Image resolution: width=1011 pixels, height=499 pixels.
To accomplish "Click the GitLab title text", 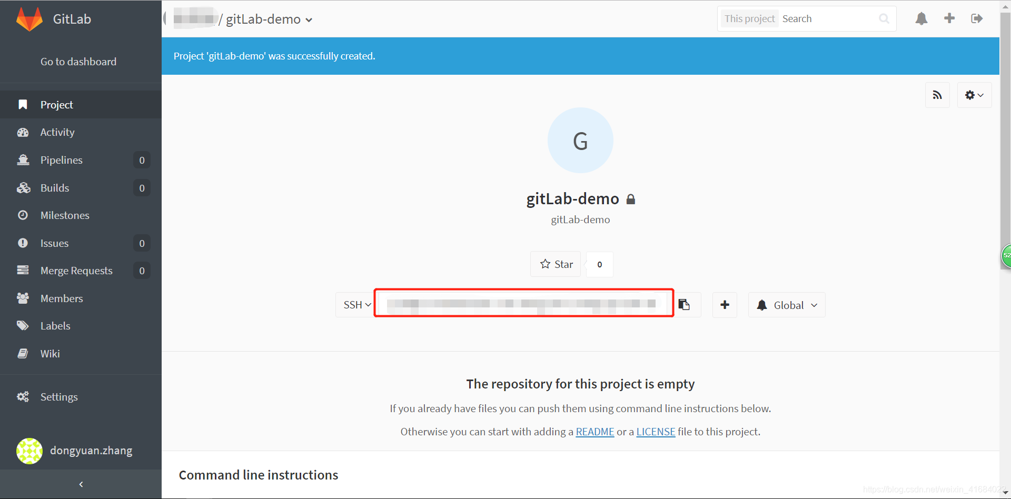I will 72,19.
